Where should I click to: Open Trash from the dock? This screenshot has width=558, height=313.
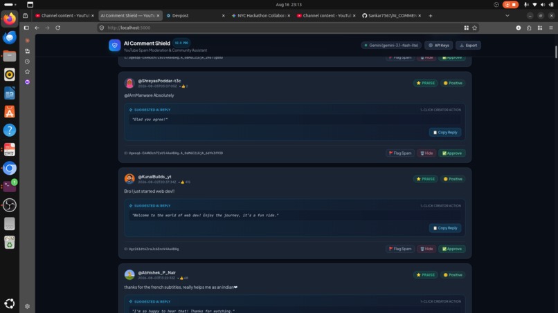pyautogui.click(x=10, y=243)
